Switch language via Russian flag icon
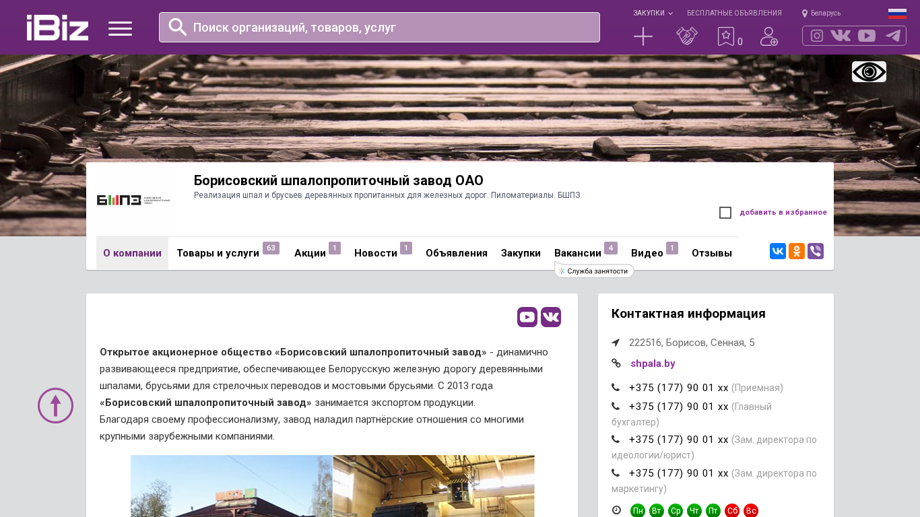The width and height of the screenshot is (920, 517). pos(897,13)
